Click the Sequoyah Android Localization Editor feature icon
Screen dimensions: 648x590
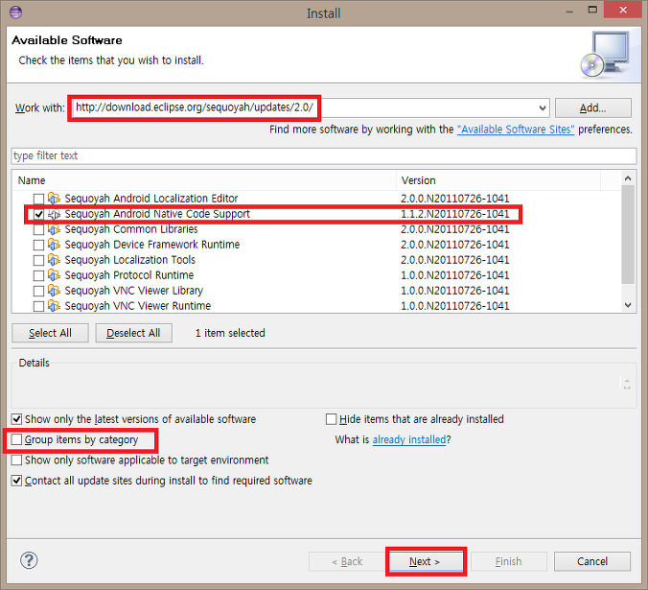(x=54, y=199)
